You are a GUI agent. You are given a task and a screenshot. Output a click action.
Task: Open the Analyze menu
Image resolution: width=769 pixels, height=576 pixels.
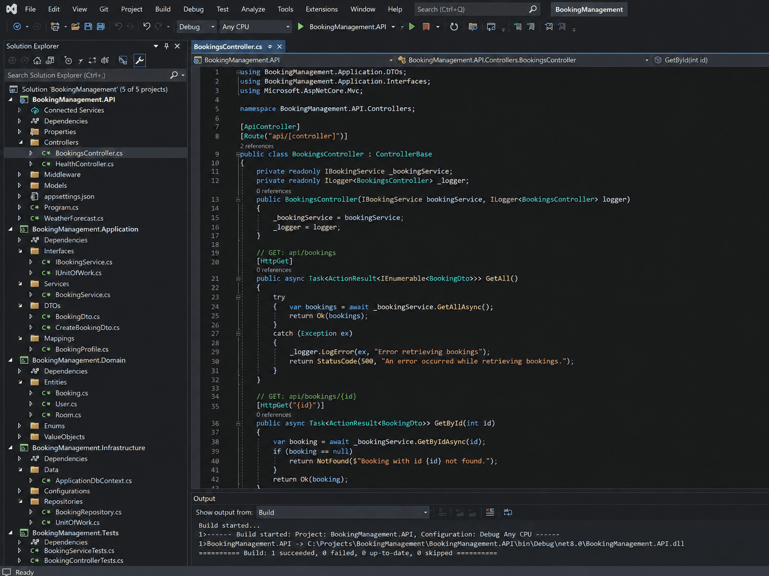pos(253,9)
